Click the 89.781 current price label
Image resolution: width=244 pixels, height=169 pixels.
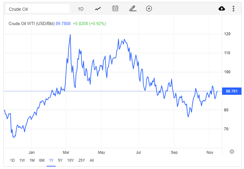(x=232, y=91)
